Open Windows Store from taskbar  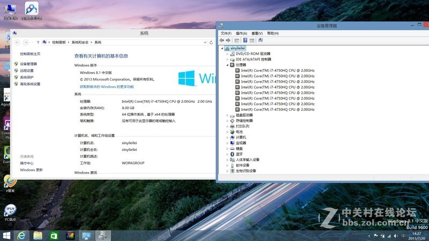pos(54,236)
